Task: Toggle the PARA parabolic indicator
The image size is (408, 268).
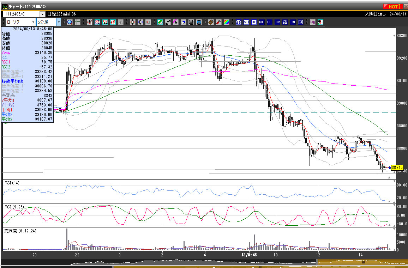Action: click(x=285, y=22)
